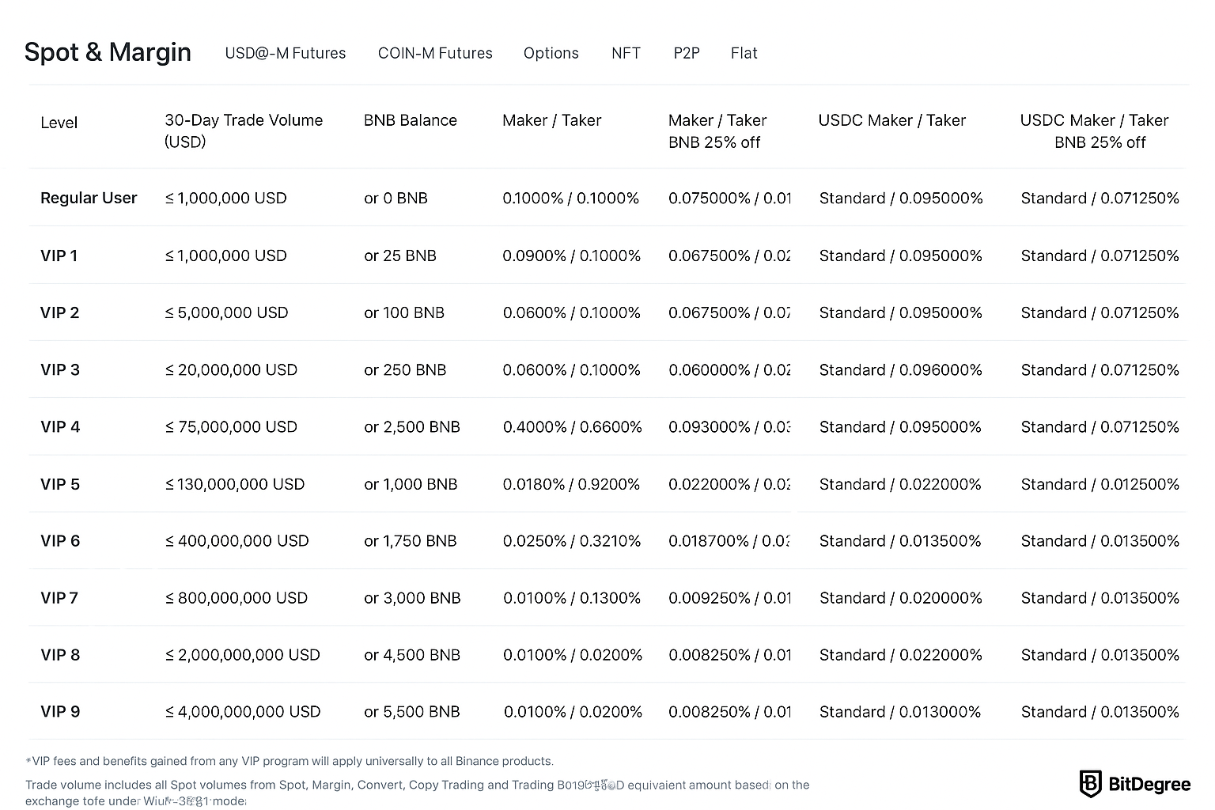Viewport: 1215px width, 810px height.
Task: Select the Flat tab
Action: (744, 53)
